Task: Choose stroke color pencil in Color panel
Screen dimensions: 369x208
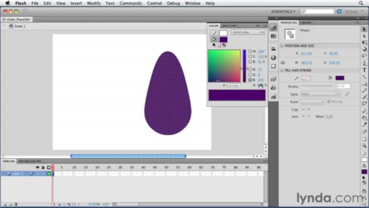Action: [214, 33]
